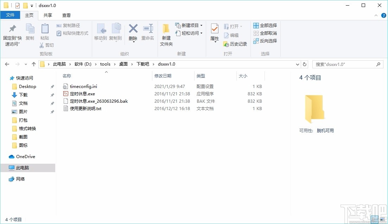This screenshot has width=388, height=224.
Task: Open address bar history dropdown arrow
Action: tap(297, 64)
